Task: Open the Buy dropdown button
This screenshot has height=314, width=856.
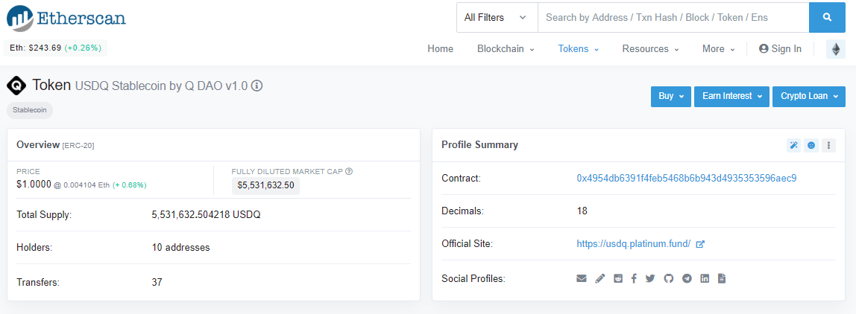Action: pos(671,97)
